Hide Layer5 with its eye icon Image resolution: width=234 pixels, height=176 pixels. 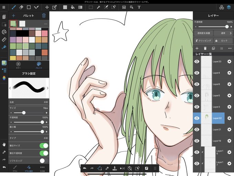[197, 96]
